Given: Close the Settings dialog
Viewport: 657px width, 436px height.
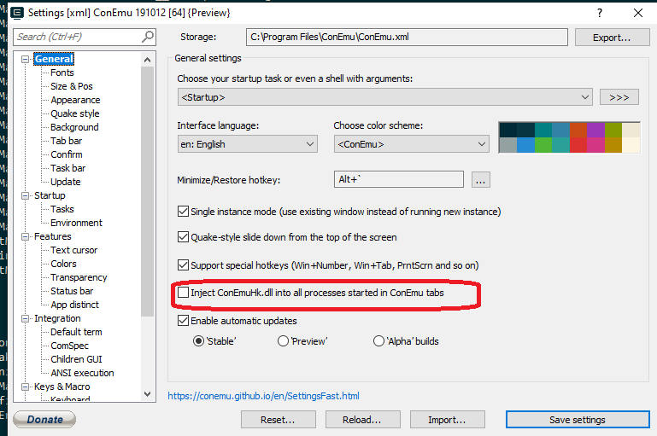Looking at the screenshot, I should click(x=637, y=13).
